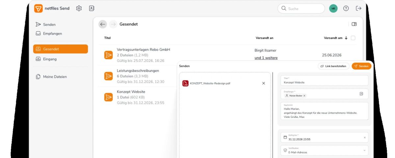Clear the Gültig bis date with X
The width and height of the screenshot is (395, 158).
point(364,137)
